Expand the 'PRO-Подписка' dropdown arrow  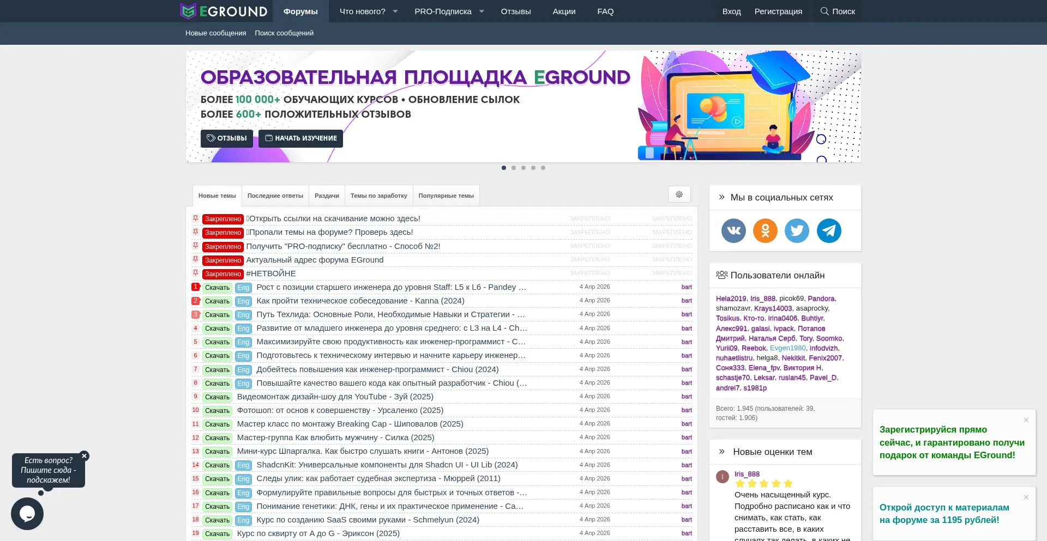coord(482,11)
